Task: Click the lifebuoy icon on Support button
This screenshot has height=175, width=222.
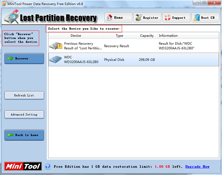Action: (x=167, y=18)
